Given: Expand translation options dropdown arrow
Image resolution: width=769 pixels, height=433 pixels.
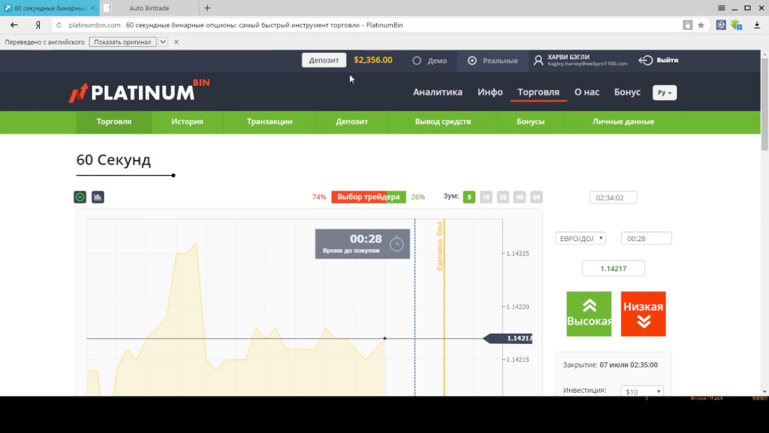Looking at the screenshot, I should click(163, 42).
